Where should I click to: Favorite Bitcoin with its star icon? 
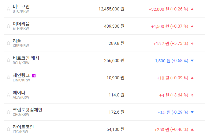[8, 9]
